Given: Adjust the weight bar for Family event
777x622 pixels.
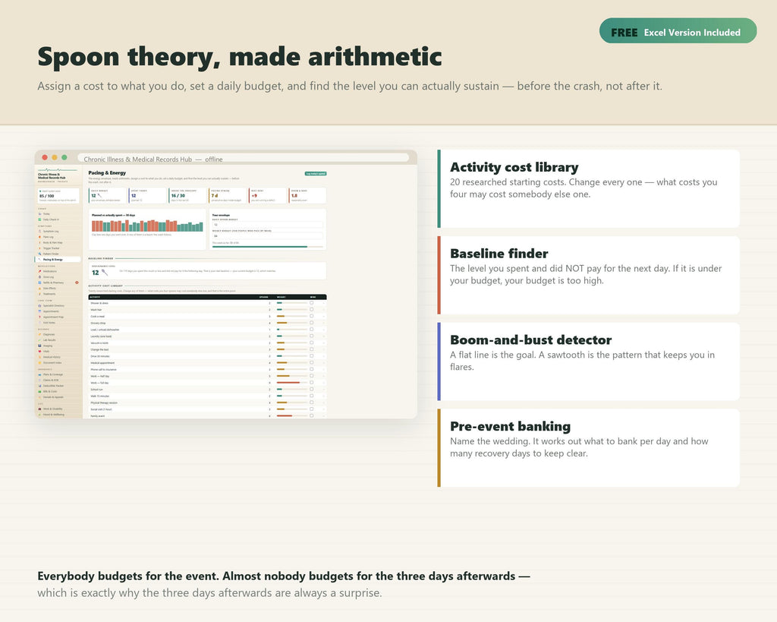Looking at the screenshot, I should click(292, 415).
